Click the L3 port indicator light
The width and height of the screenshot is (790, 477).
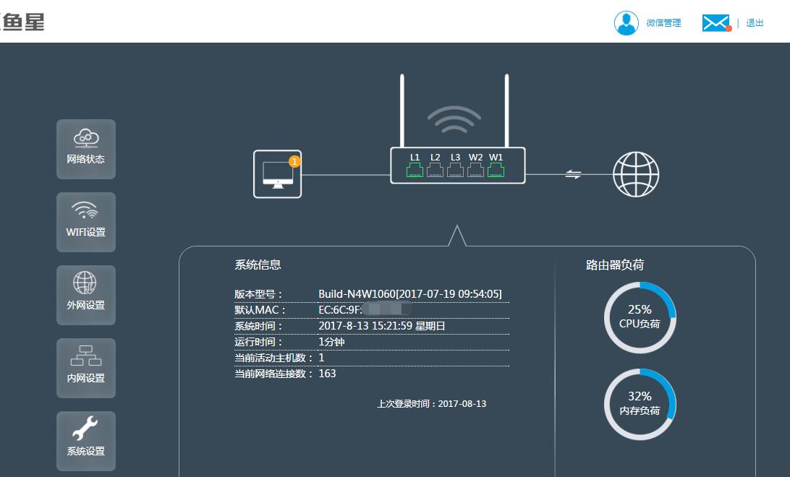(455, 171)
